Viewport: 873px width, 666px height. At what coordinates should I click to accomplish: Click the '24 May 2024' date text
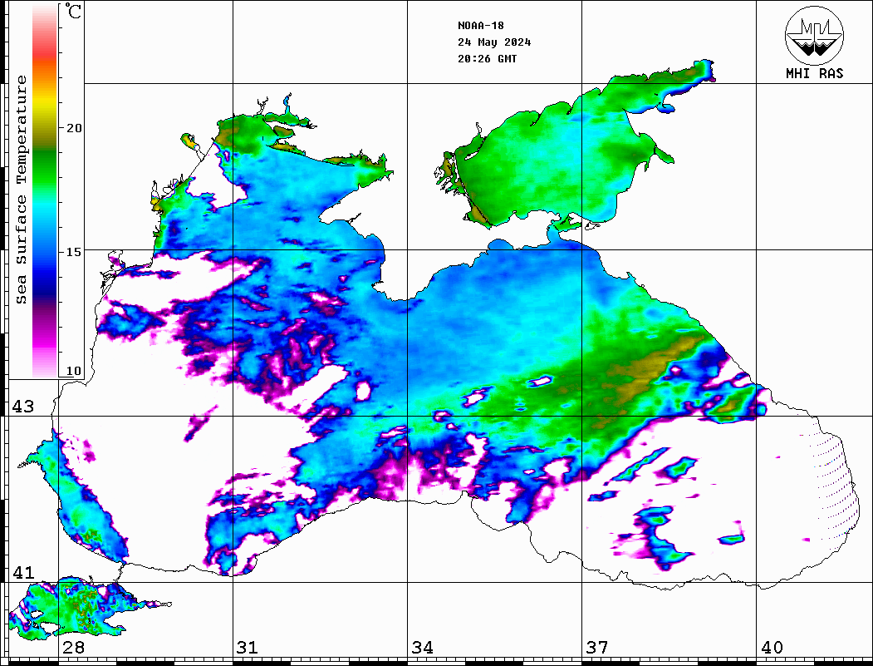point(494,42)
